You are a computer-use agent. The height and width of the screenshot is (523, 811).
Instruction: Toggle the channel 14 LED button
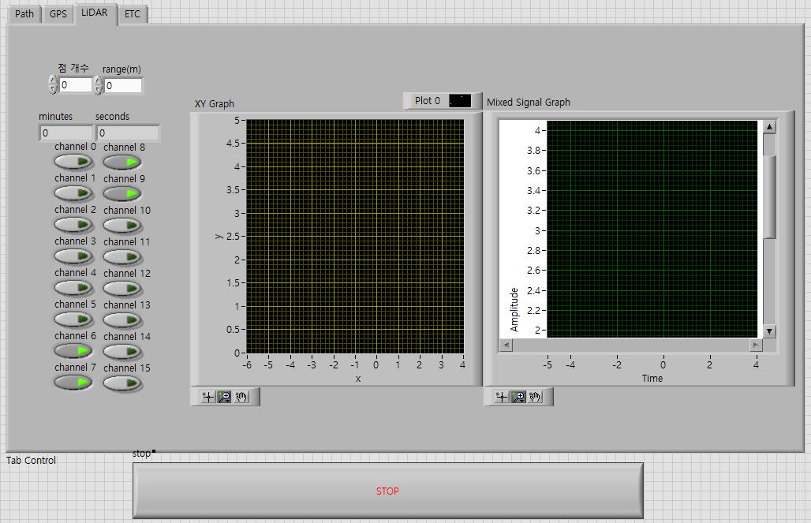[122, 352]
